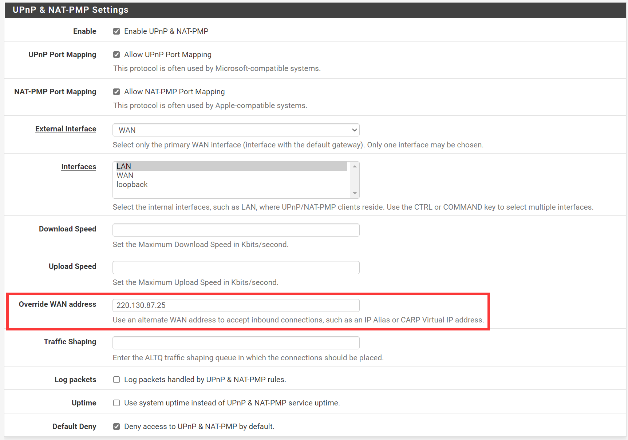
Task: Click the Traffic Shaping queue field
Action: pyautogui.click(x=236, y=343)
